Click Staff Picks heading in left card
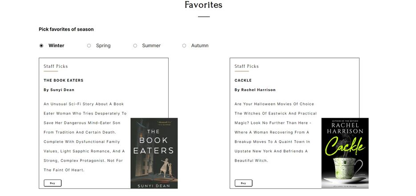Image resolution: width=416 pixels, height=196 pixels. (x=56, y=66)
